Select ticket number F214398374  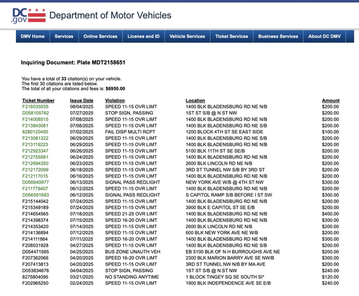click(x=35, y=220)
